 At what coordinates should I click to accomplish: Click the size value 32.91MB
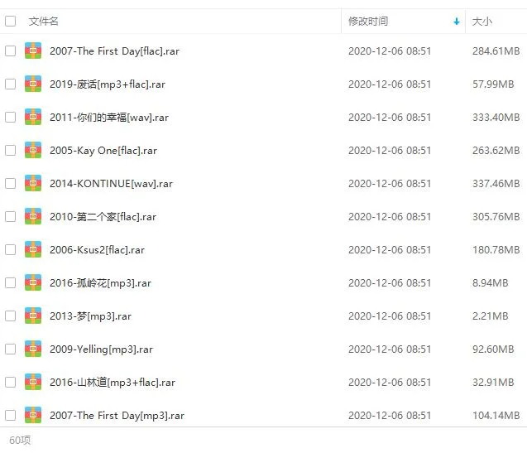(493, 382)
